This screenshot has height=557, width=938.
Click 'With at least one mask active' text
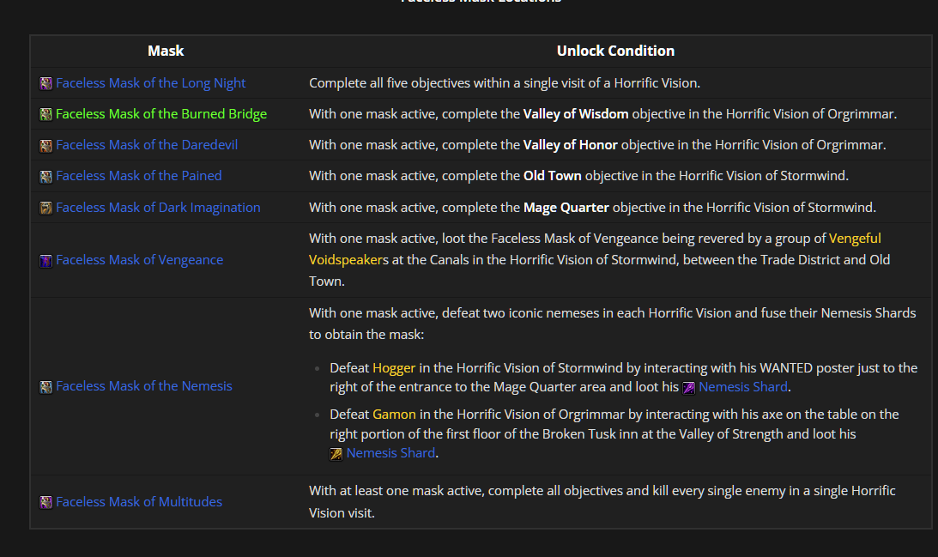tap(396, 491)
